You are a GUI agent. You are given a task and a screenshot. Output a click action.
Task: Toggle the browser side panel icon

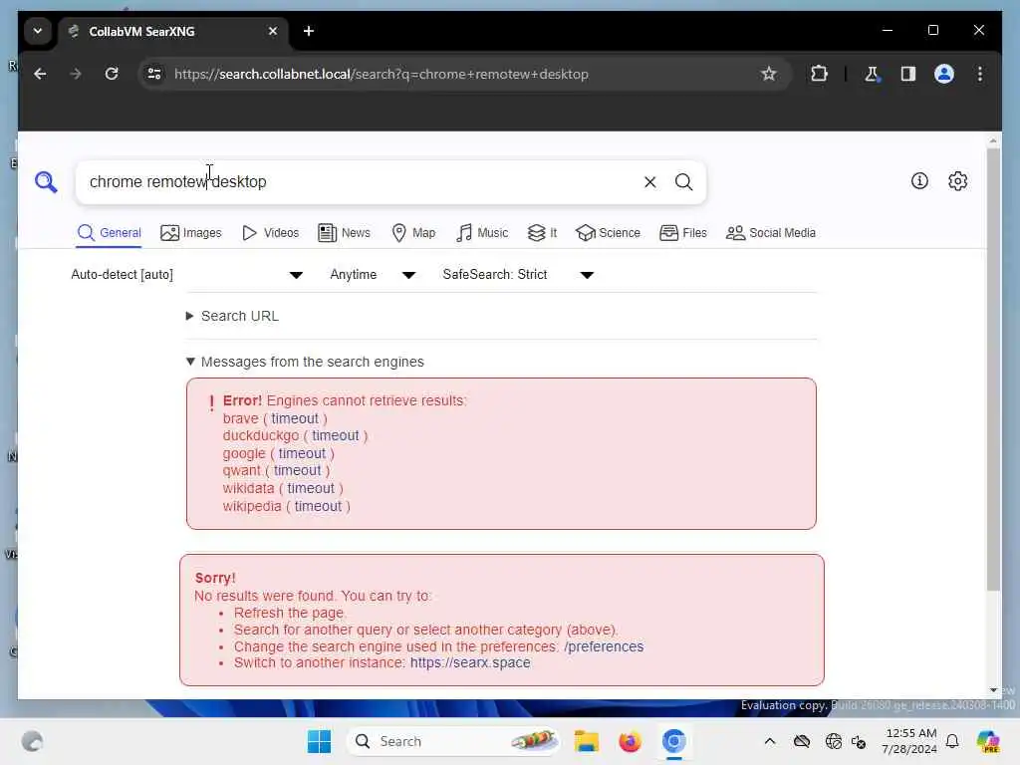(x=908, y=74)
